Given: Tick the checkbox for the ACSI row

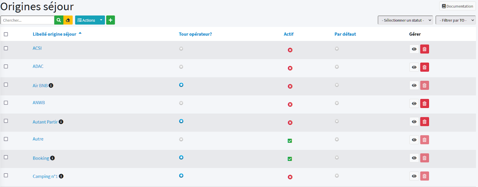Looking at the screenshot, I should pyautogui.click(x=6, y=48).
